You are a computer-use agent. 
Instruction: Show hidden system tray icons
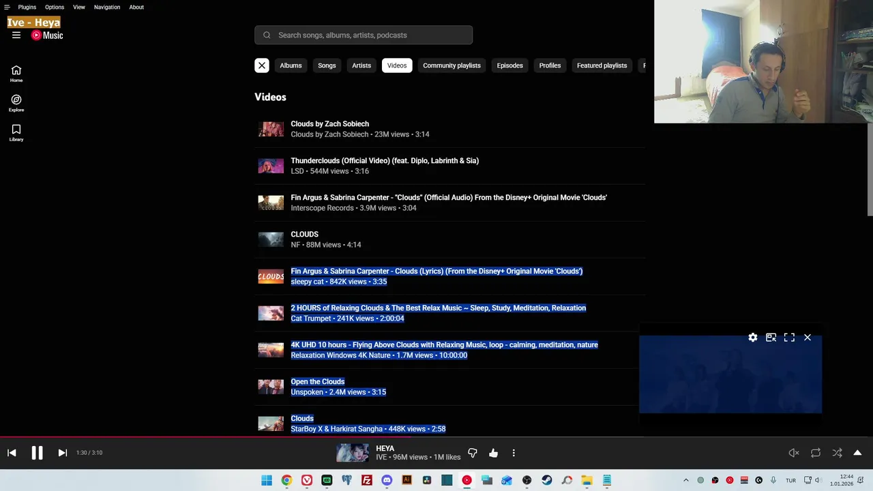pos(686,481)
